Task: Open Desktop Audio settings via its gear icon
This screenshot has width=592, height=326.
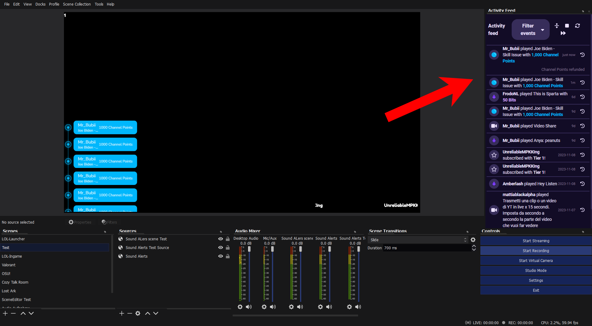Action: click(x=240, y=307)
